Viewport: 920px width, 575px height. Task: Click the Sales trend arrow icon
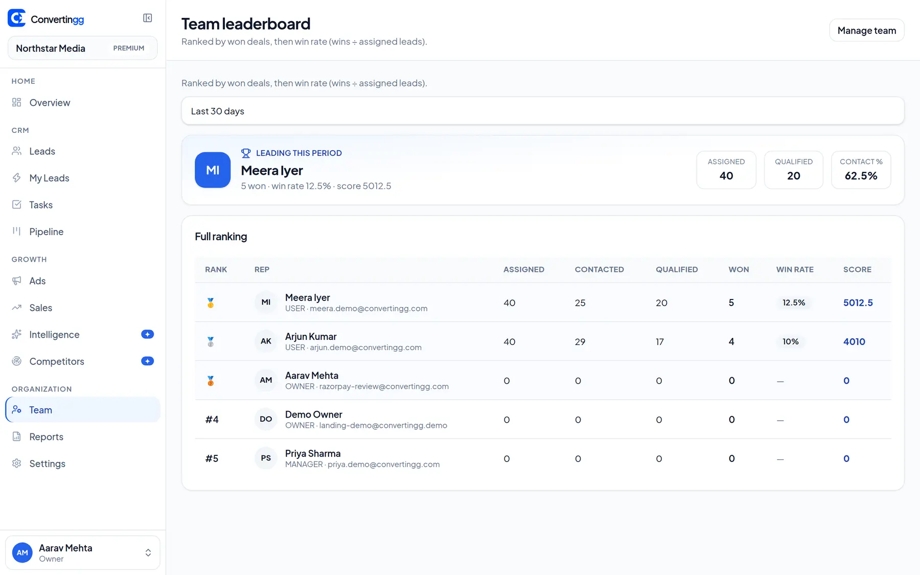coord(17,307)
